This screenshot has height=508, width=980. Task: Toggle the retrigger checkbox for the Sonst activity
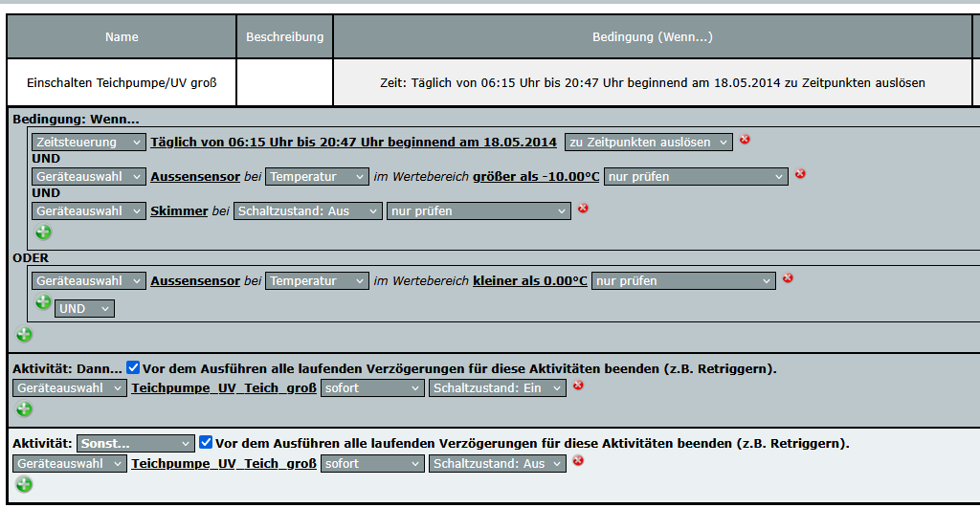[x=206, y=442]
